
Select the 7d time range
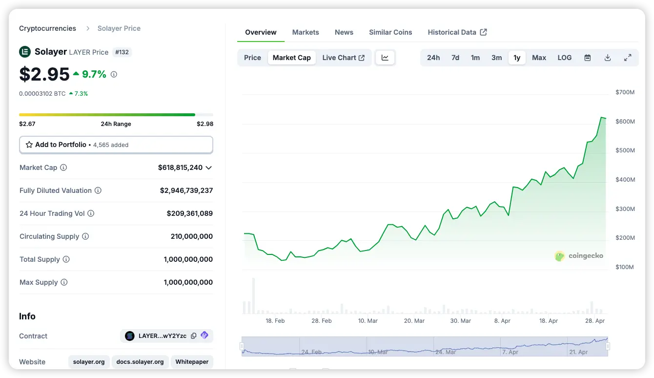click(455, 58)
